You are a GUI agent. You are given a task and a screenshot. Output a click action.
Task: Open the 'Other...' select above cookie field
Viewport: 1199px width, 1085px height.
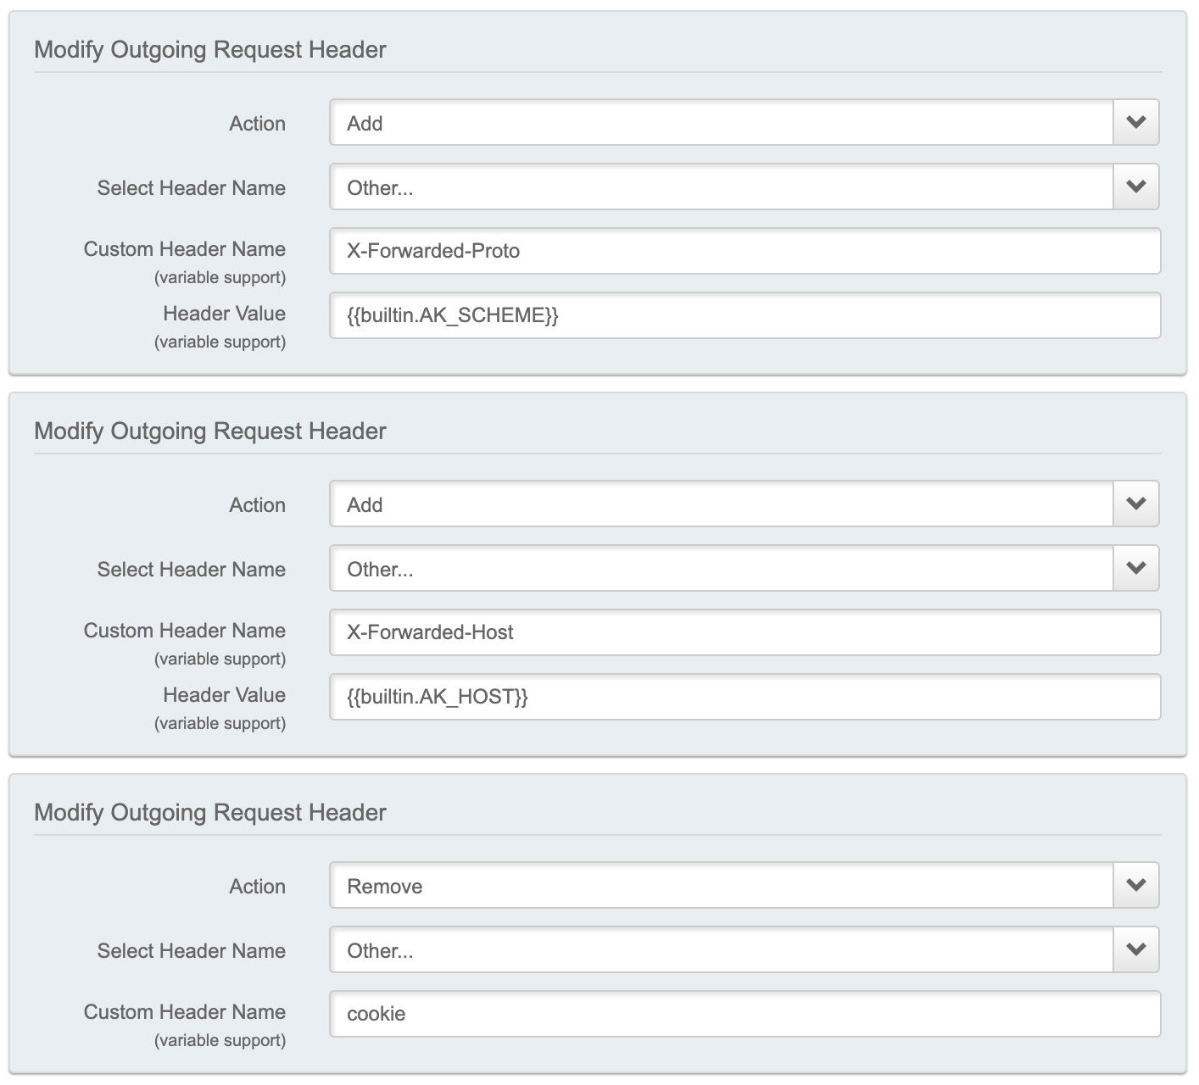click(x=721, y=950)
